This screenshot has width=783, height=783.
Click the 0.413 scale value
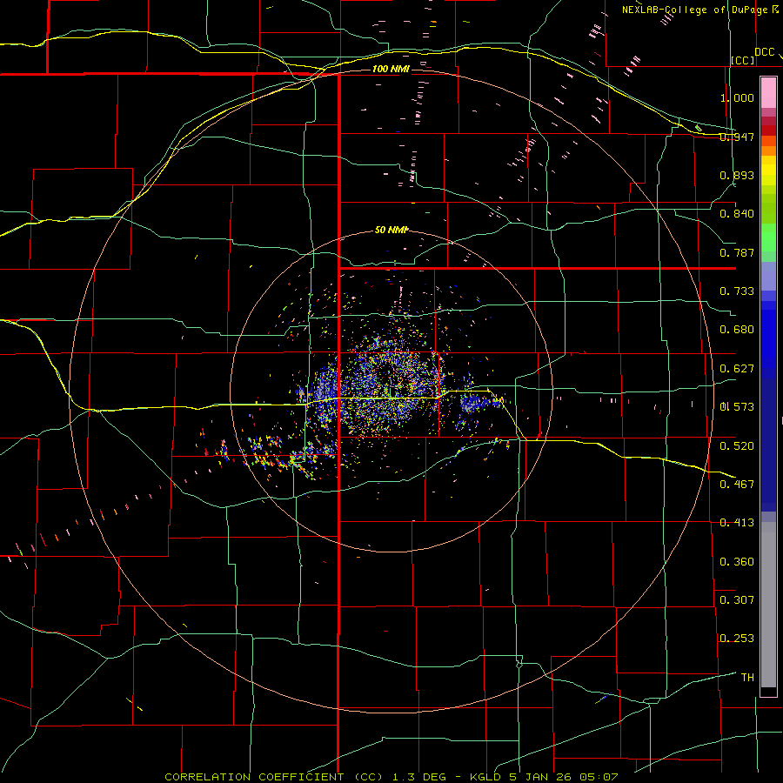click(x=737, y=523)
